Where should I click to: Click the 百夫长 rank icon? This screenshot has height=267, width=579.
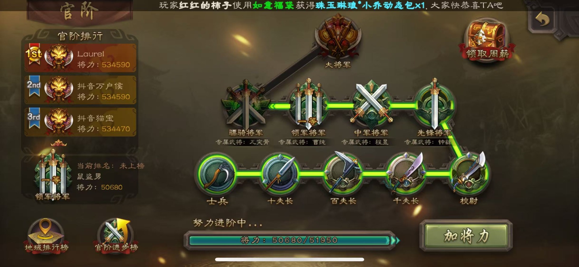pyautogui.click(x=343, y=173)
